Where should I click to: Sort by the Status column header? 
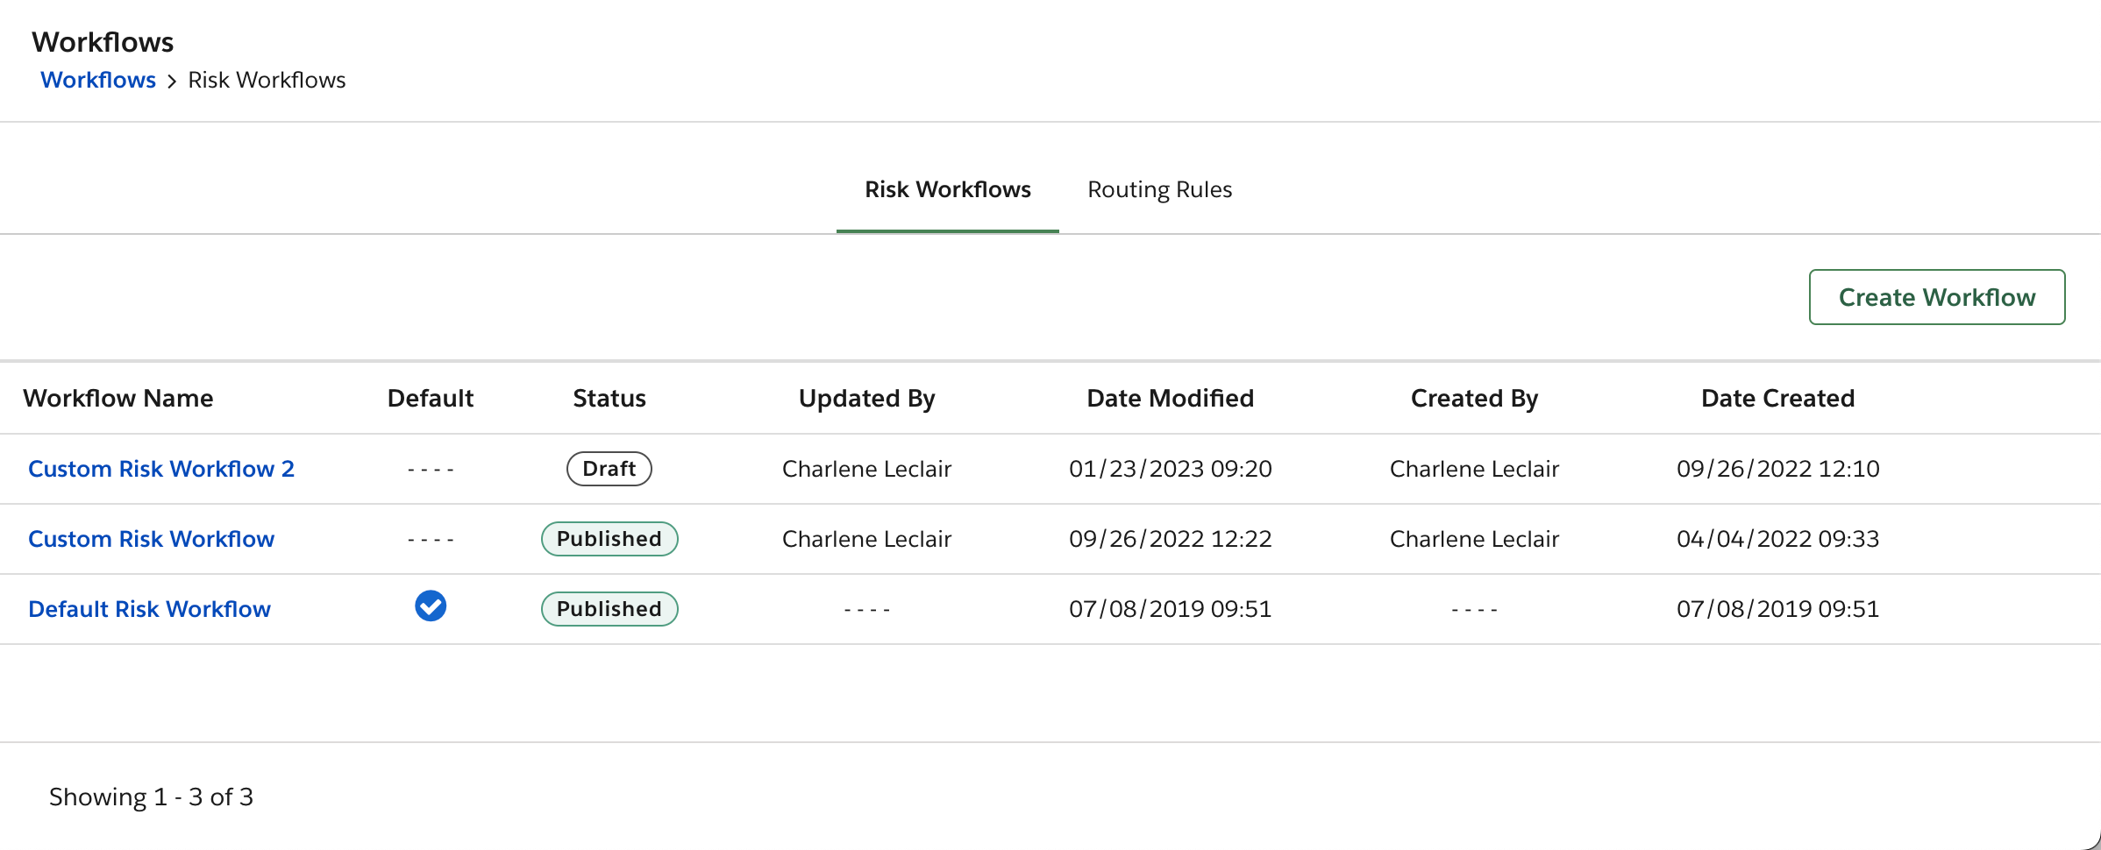click(609, 398)
